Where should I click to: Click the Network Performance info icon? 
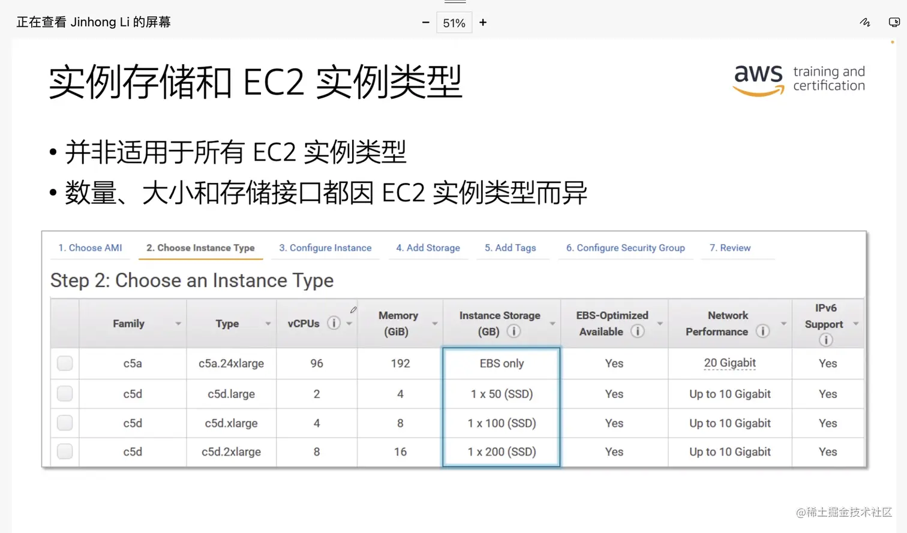coord(762,331)
